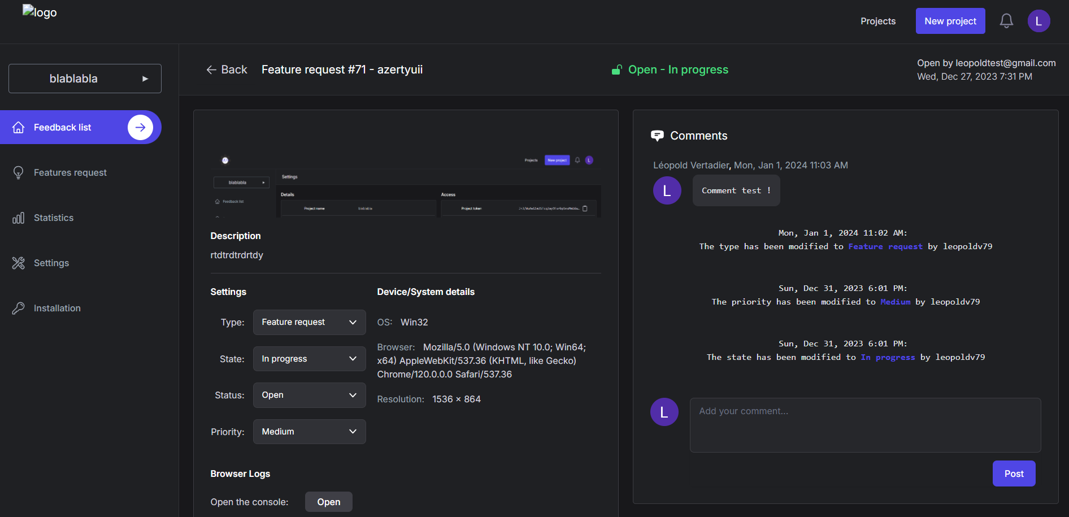
Task: Click the Feedback list home icon
Action: pos(19,127)
